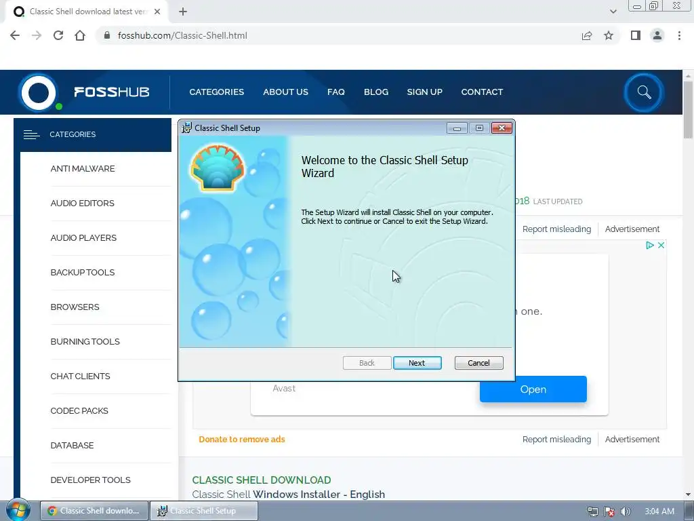The width and height of the screenshot is (694, 521).
Task: Click the volume speaker tray icon
Action: point(626,512)
